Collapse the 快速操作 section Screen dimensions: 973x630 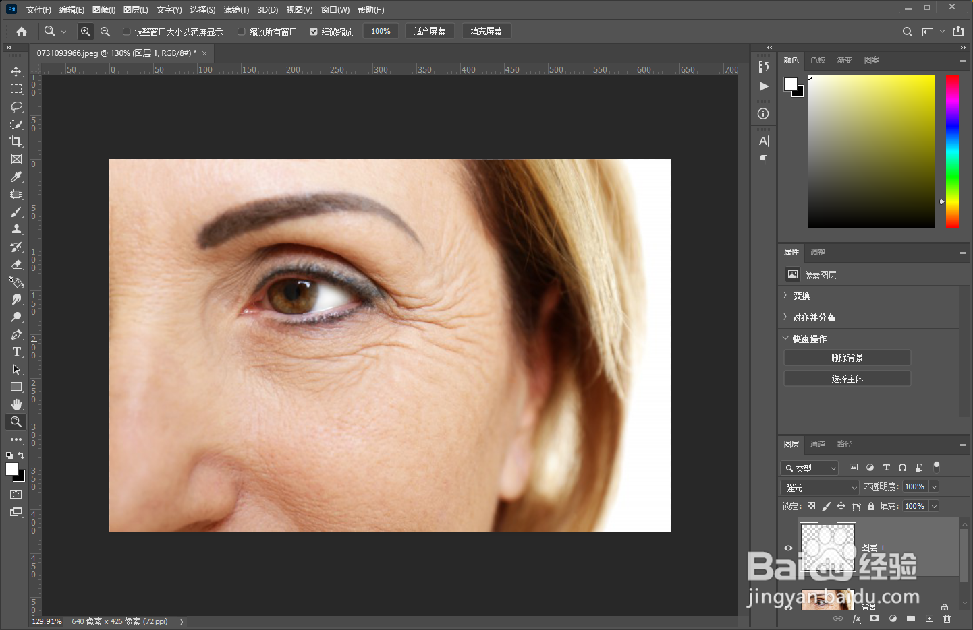pyautogui.click(x=785, y=338)
